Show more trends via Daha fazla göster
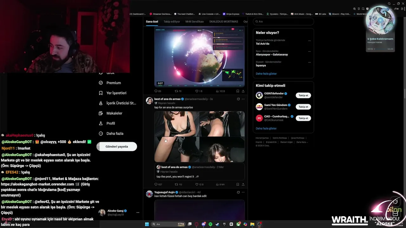 point(266,74)
